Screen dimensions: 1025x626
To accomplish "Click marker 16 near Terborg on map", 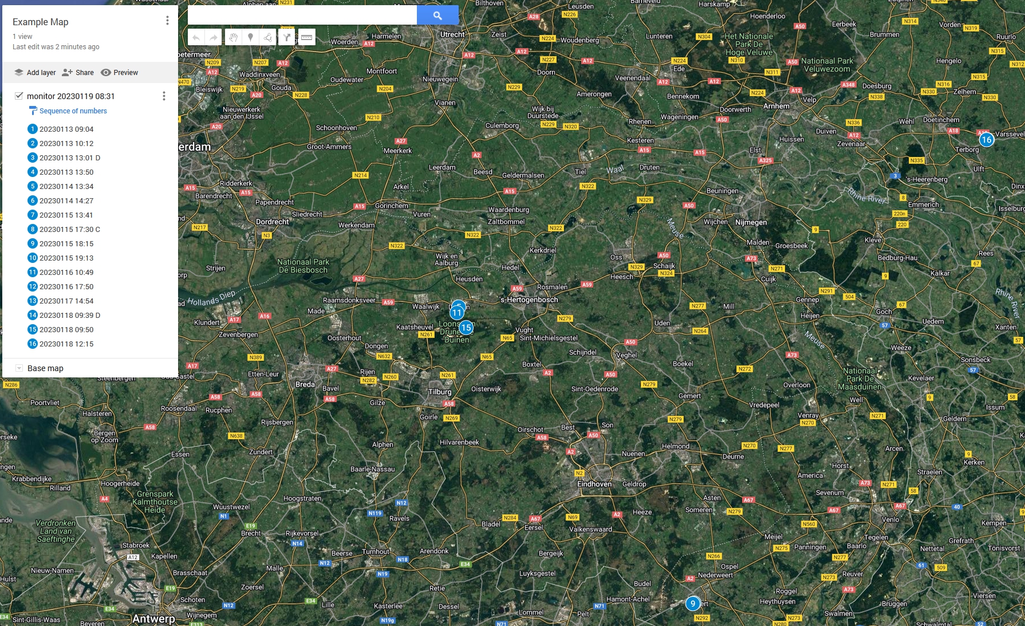I will [x=986, y=140].
